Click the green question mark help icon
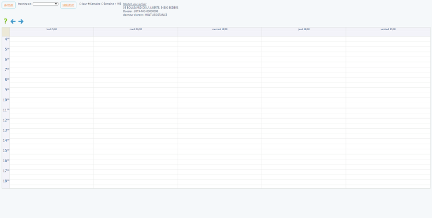 [x=5, y=21]
